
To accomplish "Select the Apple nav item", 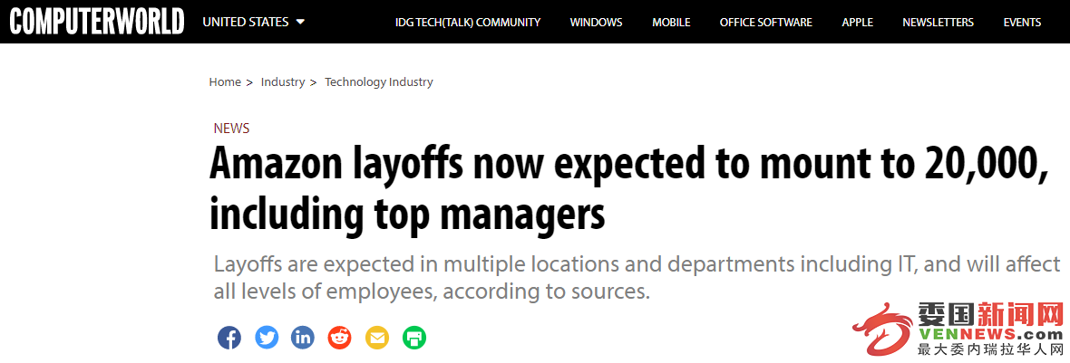I will 857,23.
